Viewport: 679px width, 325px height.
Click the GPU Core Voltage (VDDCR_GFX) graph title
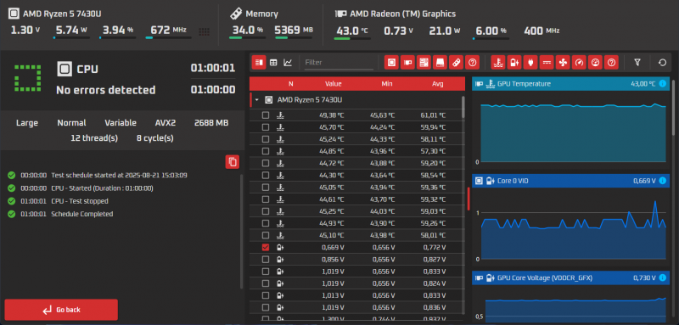coord(545,277)
